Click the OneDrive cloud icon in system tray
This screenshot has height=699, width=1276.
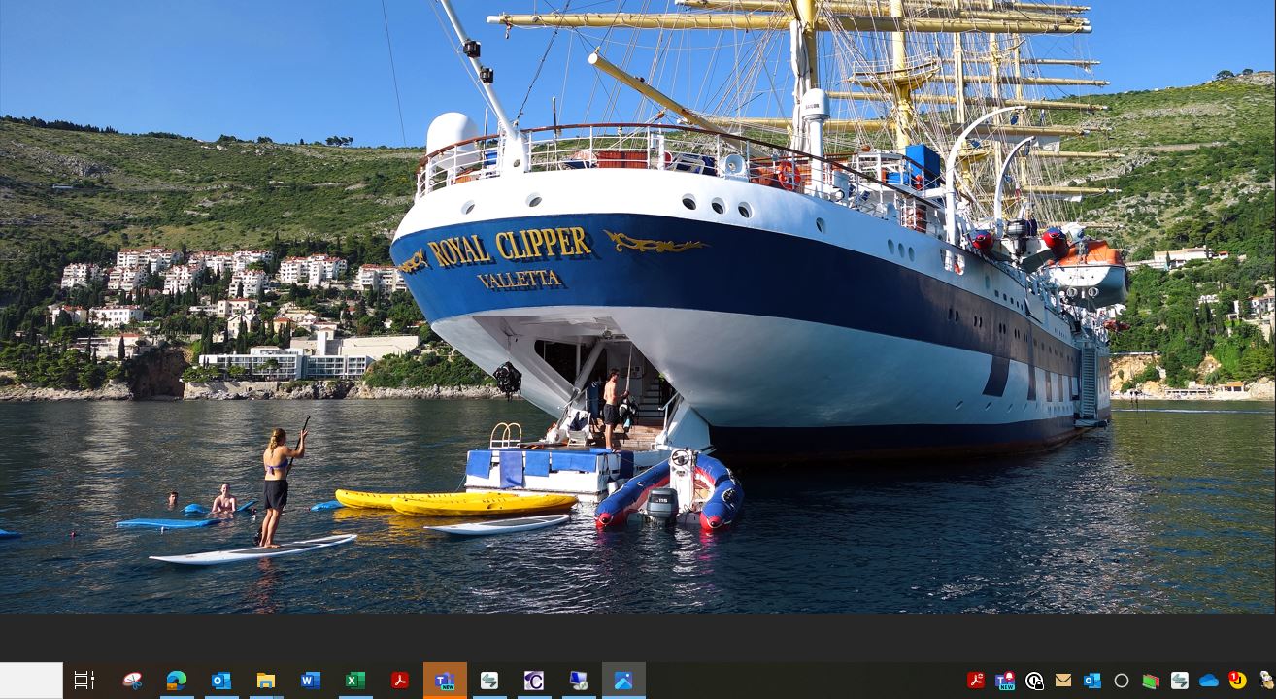coord(1209,681)
